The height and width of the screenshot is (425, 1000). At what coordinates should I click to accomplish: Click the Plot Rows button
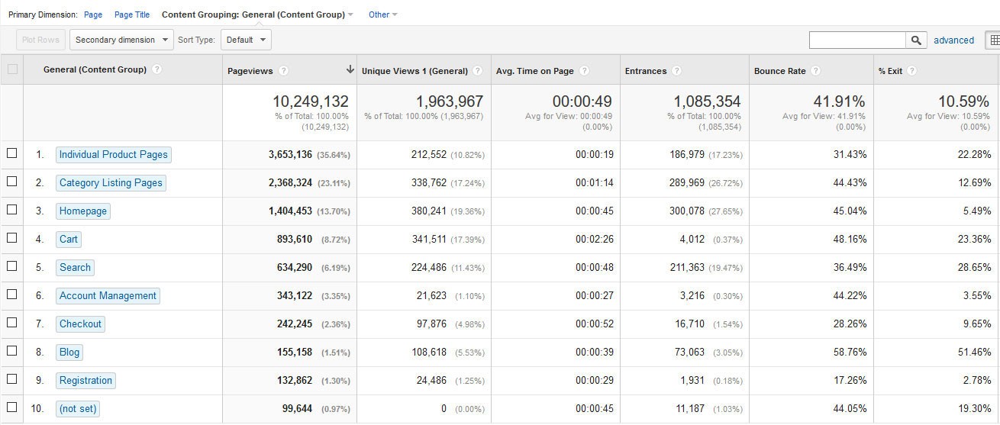click(40, 40)
